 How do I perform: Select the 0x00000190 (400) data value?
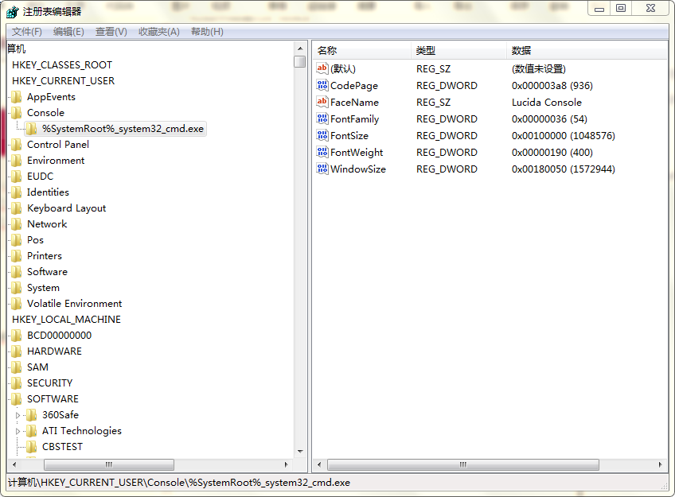click(x=552, y=153)
